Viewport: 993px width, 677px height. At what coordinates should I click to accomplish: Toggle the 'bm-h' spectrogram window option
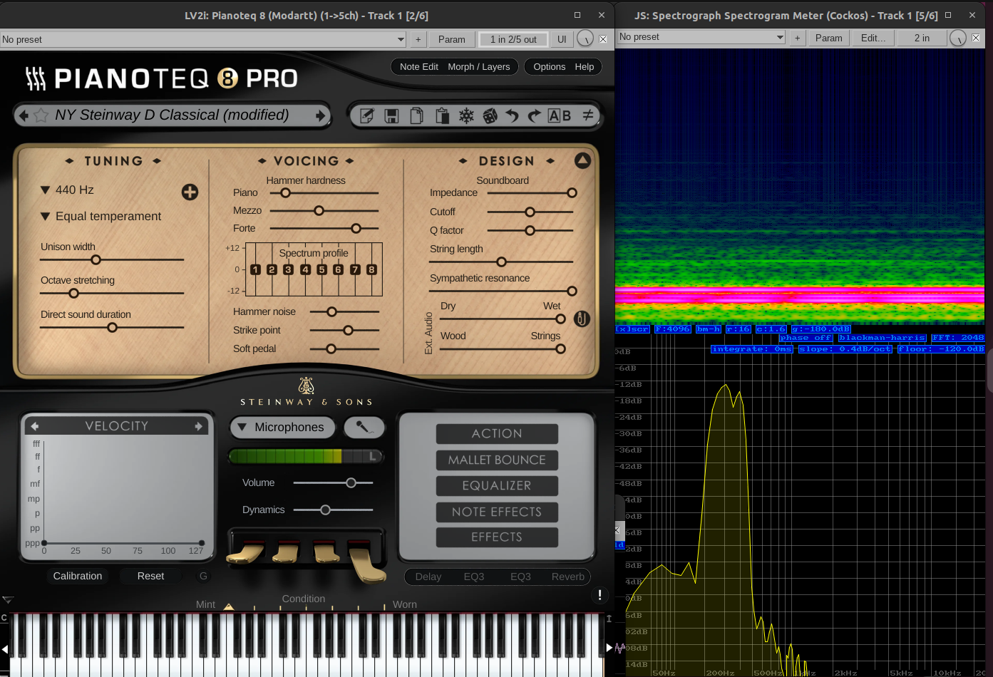(709, 329)
